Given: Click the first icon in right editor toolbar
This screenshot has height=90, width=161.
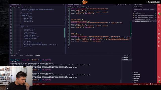Looking at the screenshot, I should [114, 5].
